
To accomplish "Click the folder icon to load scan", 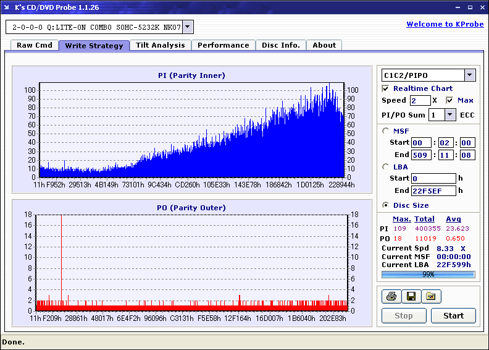I will [x=431, y=297].
